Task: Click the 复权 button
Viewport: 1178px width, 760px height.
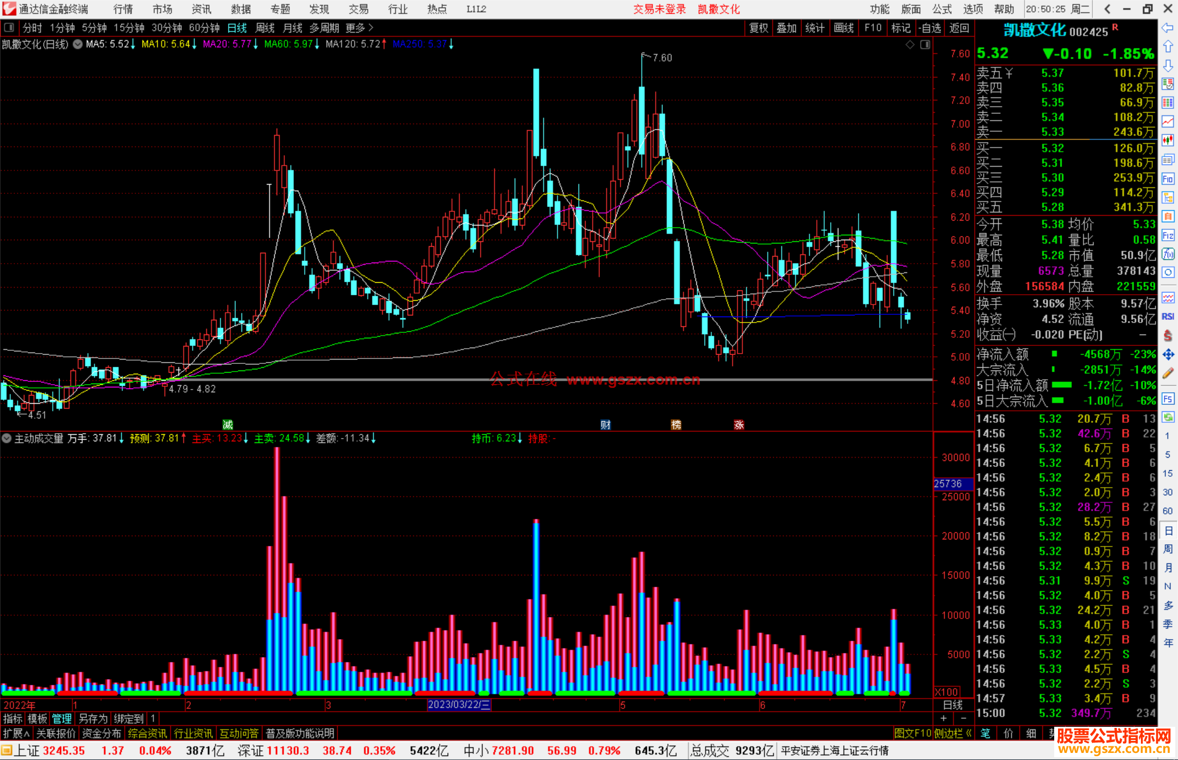Action: pos(759,28)
